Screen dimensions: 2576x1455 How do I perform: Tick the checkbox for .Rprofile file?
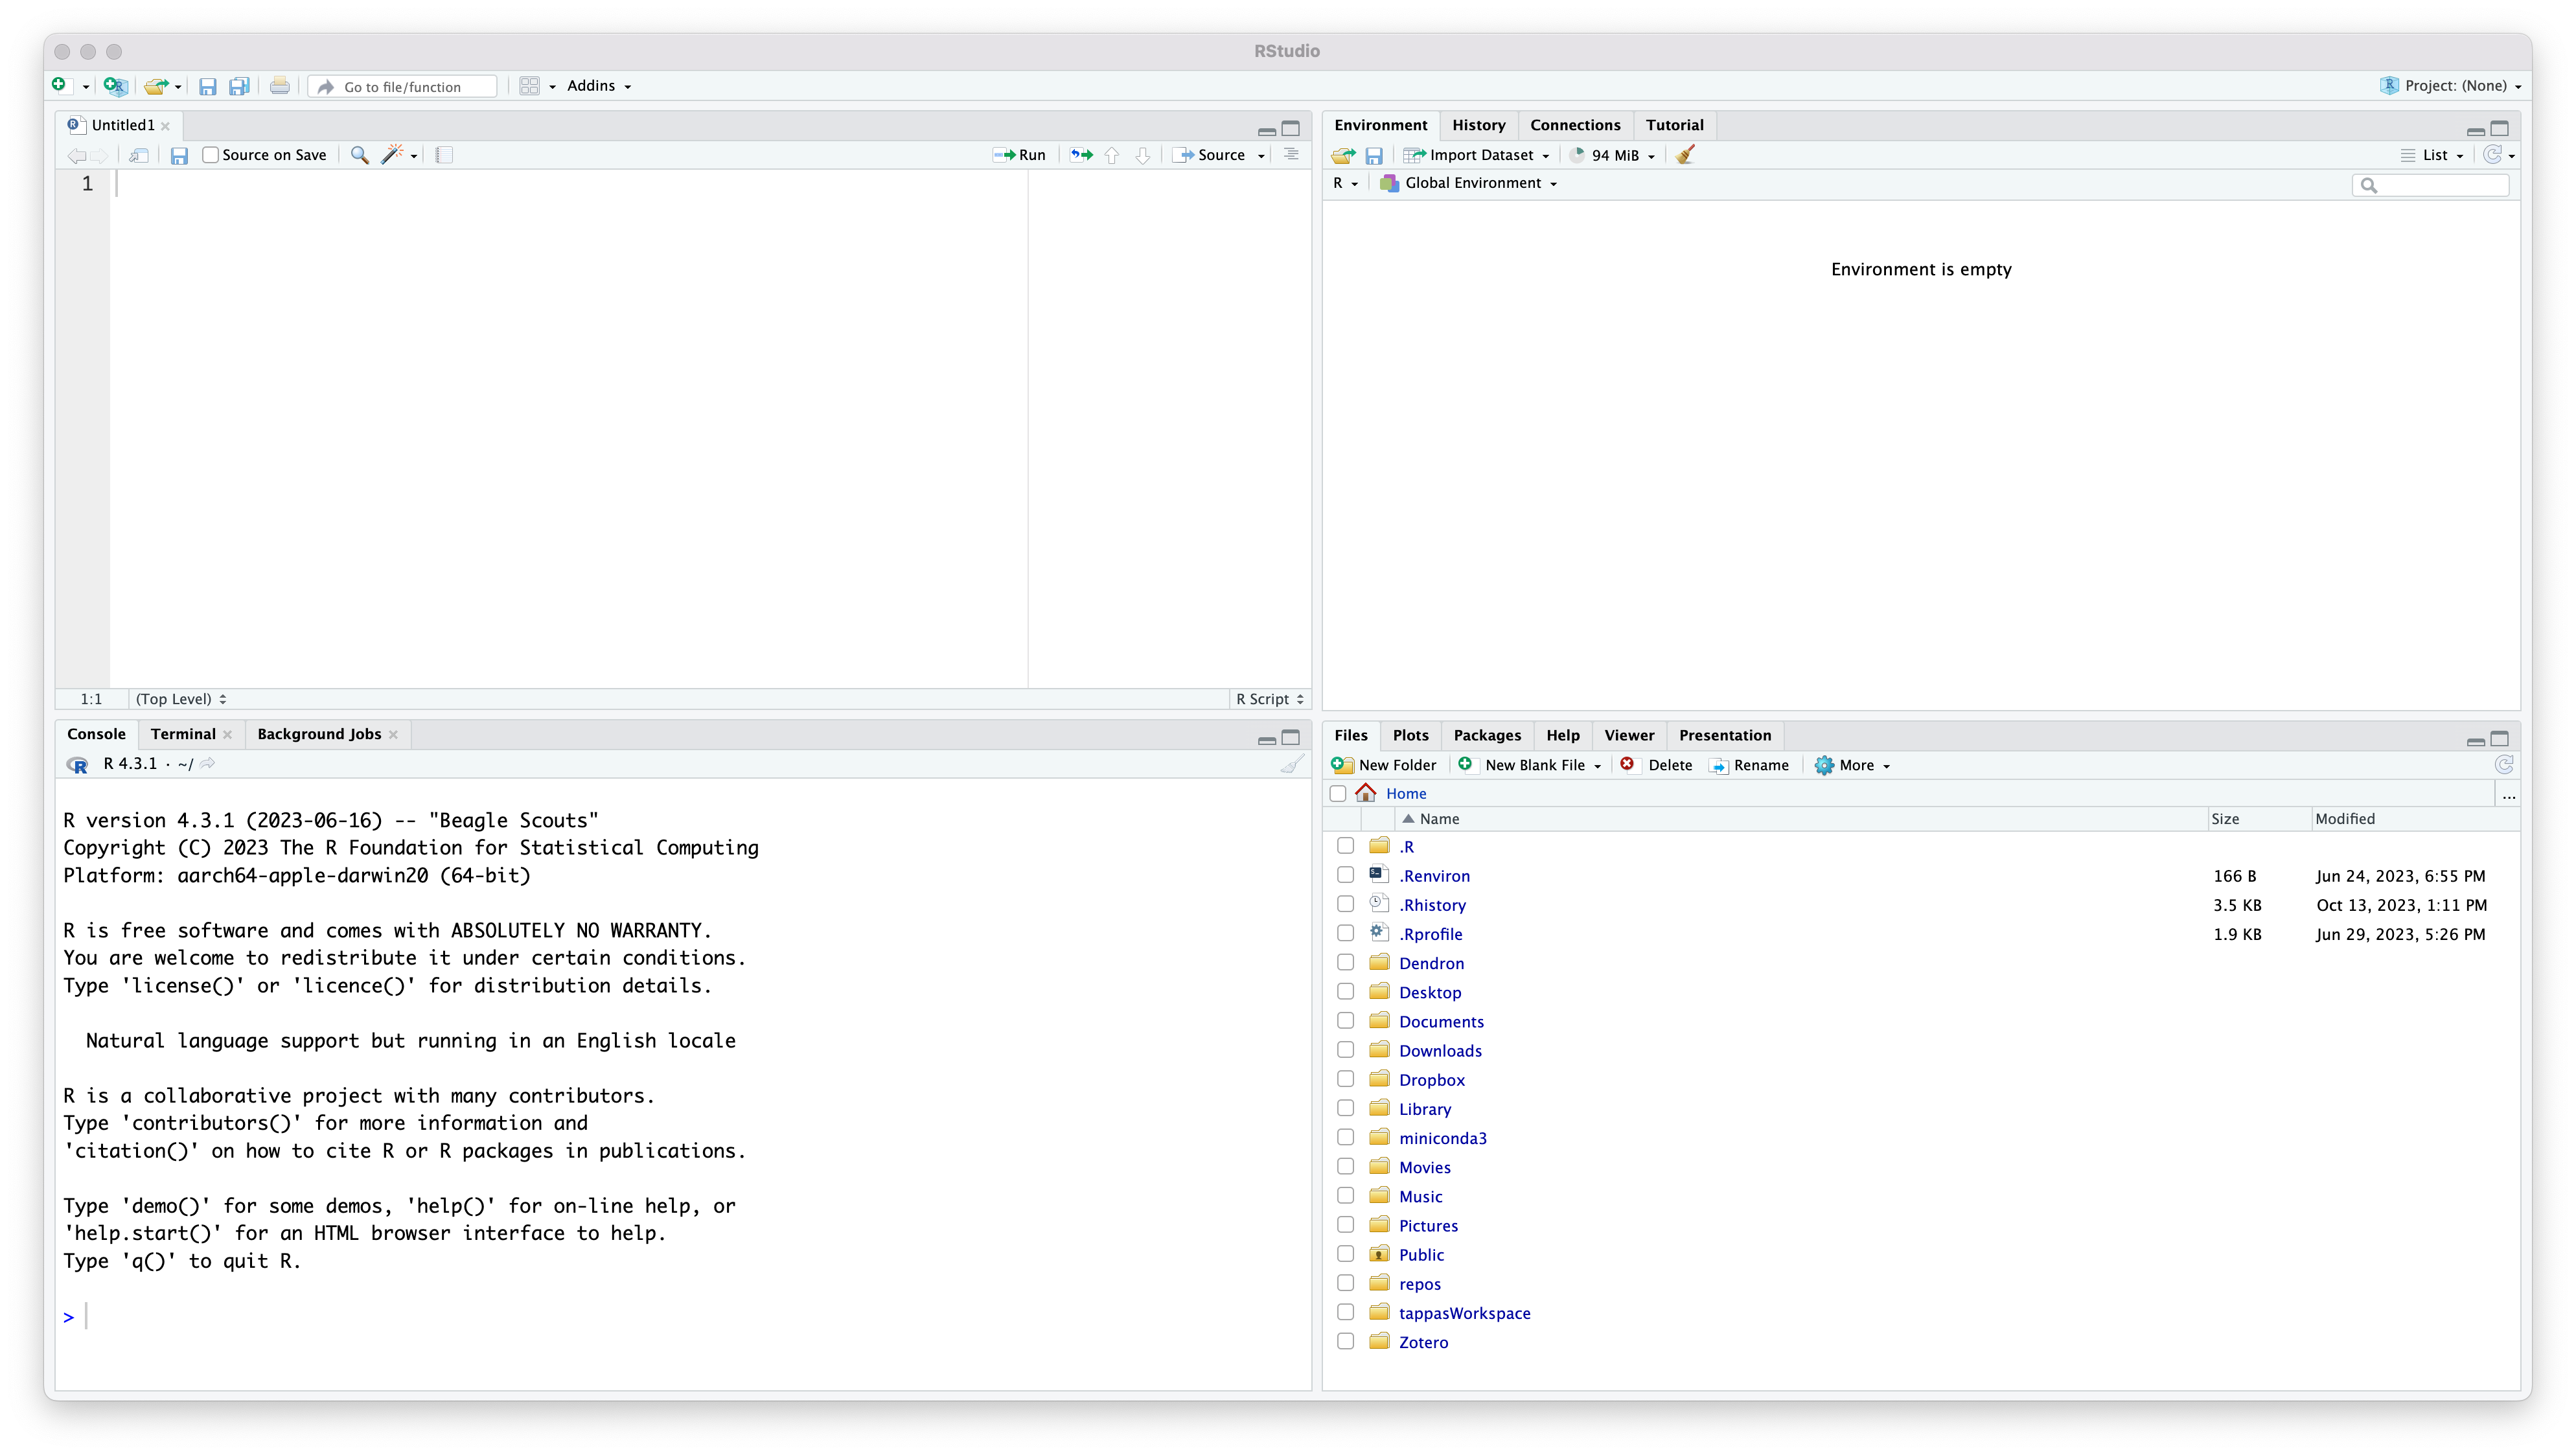[x=1345, y=933]
